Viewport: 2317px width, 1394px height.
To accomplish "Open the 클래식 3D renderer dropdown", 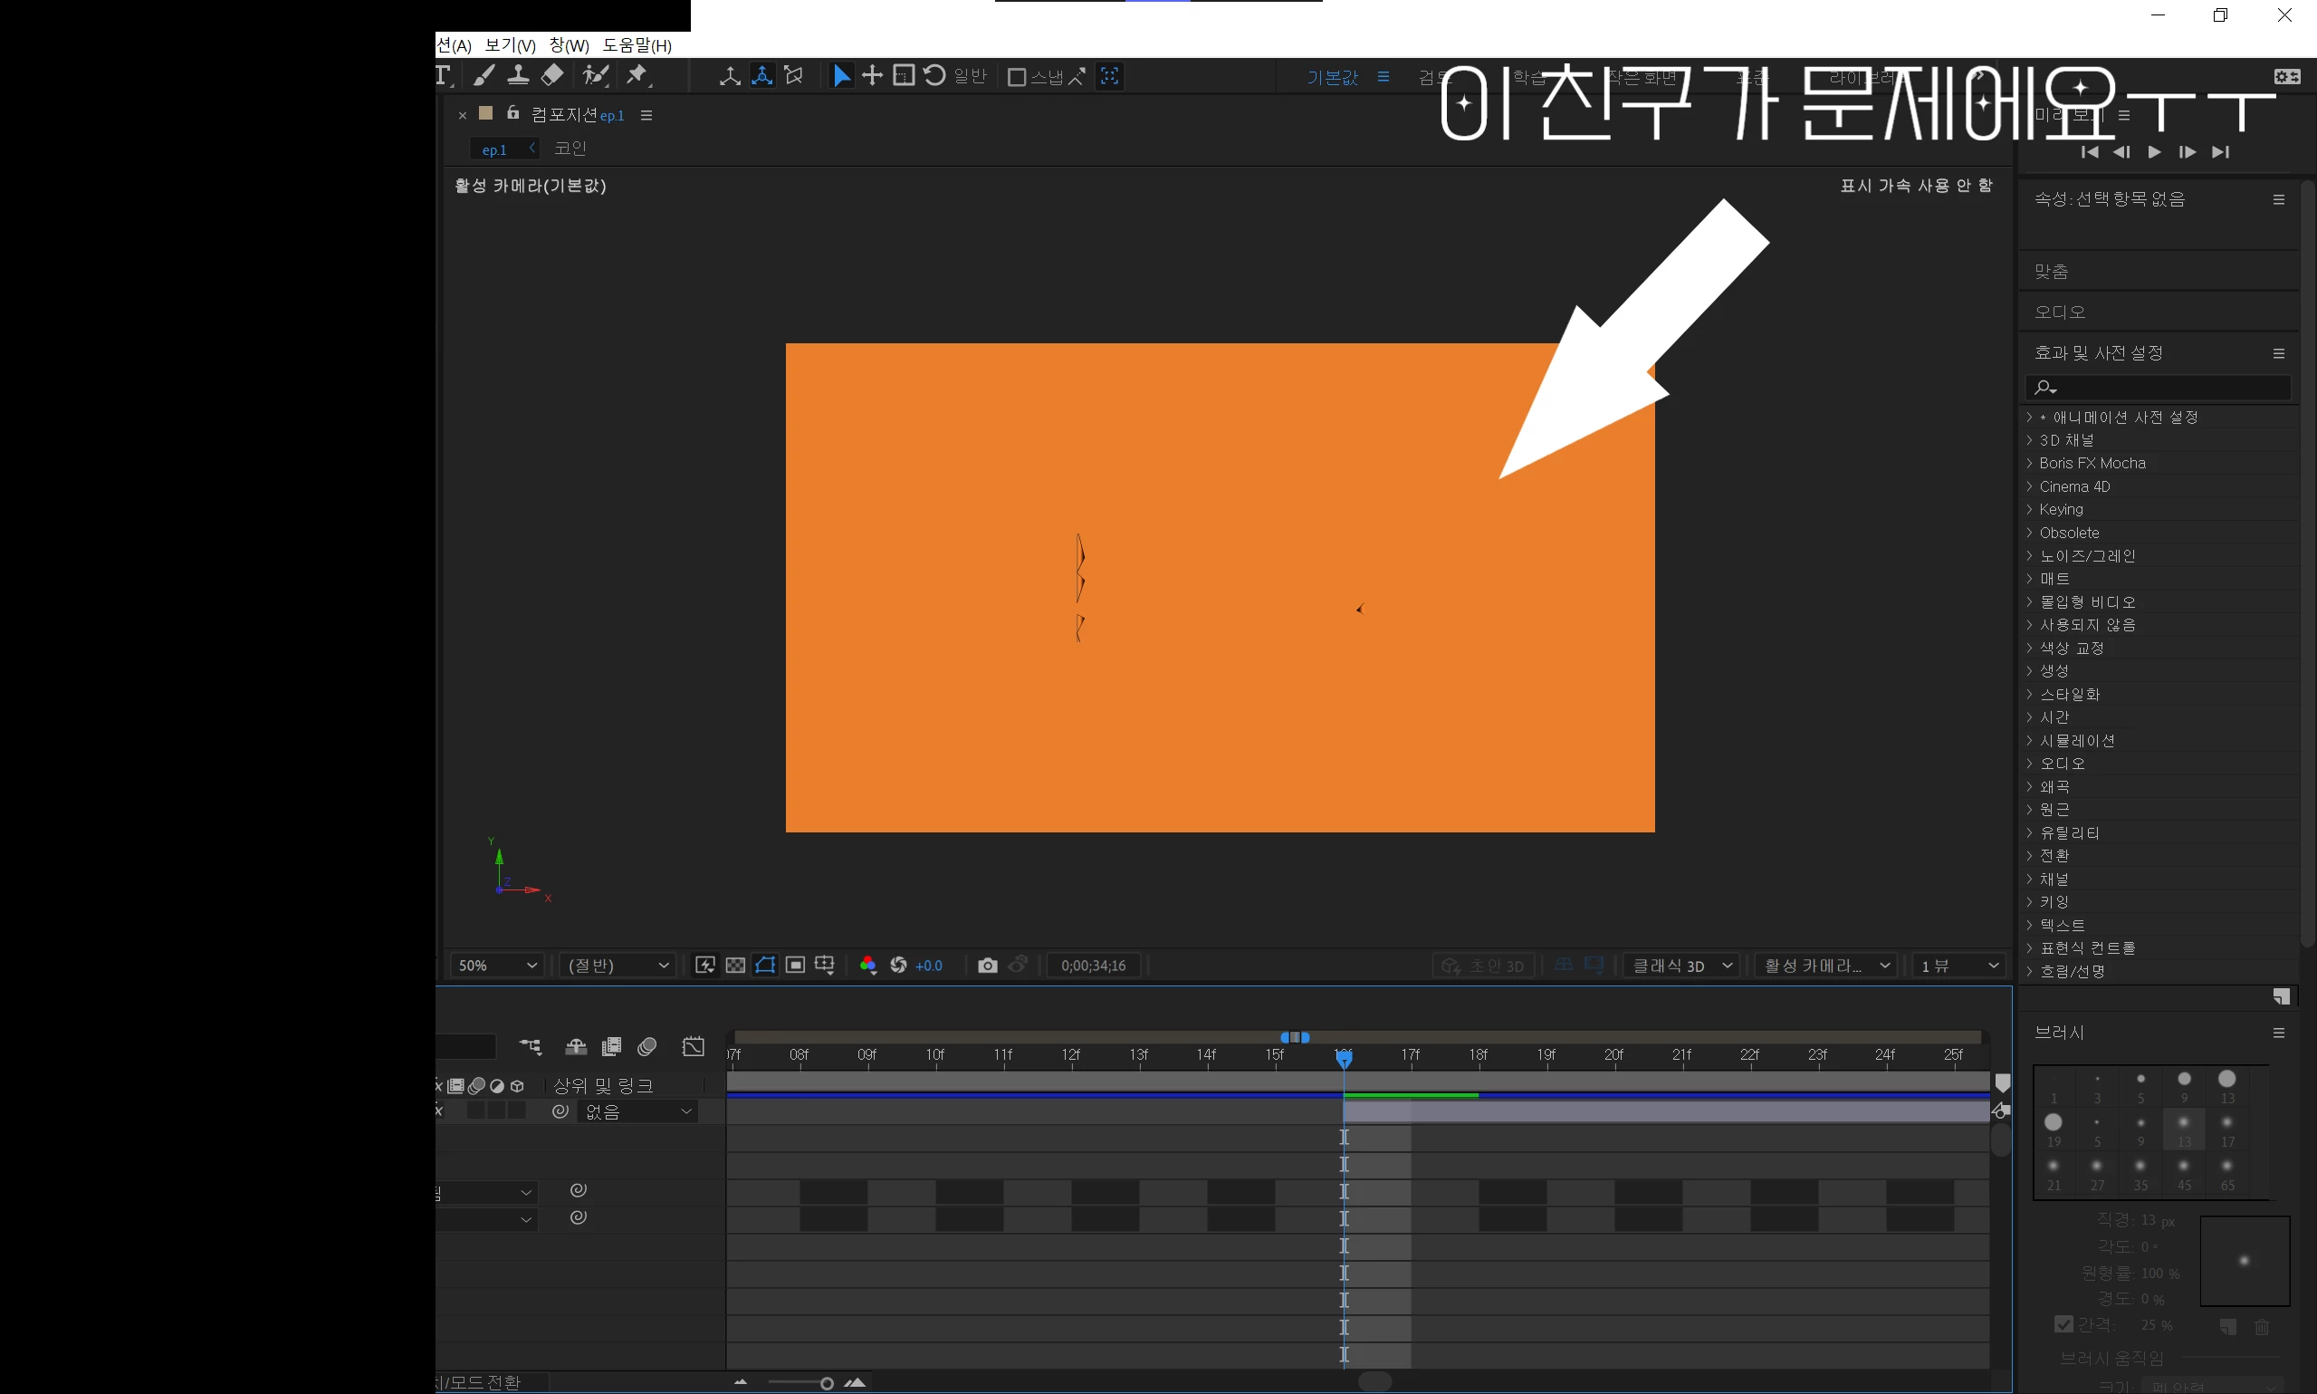I will pyautogui.click(x=1681, y=965).
